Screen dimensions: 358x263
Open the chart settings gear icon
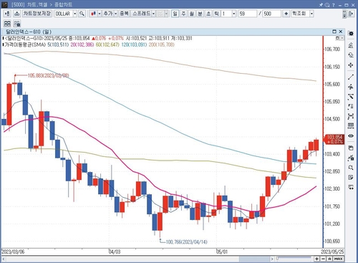(351, 34)
